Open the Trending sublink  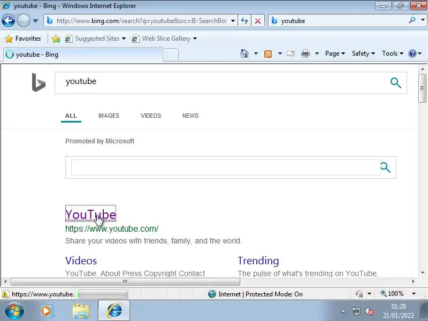(258, 261)
